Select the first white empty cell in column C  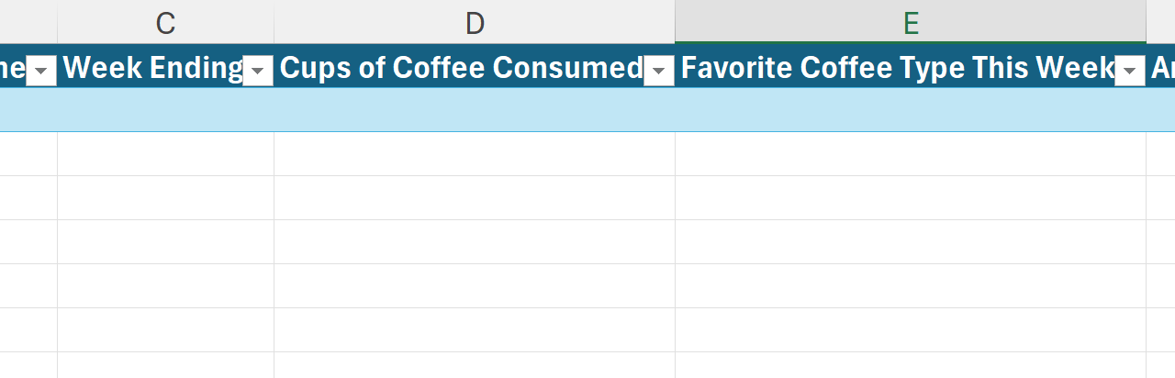point(165,154)
